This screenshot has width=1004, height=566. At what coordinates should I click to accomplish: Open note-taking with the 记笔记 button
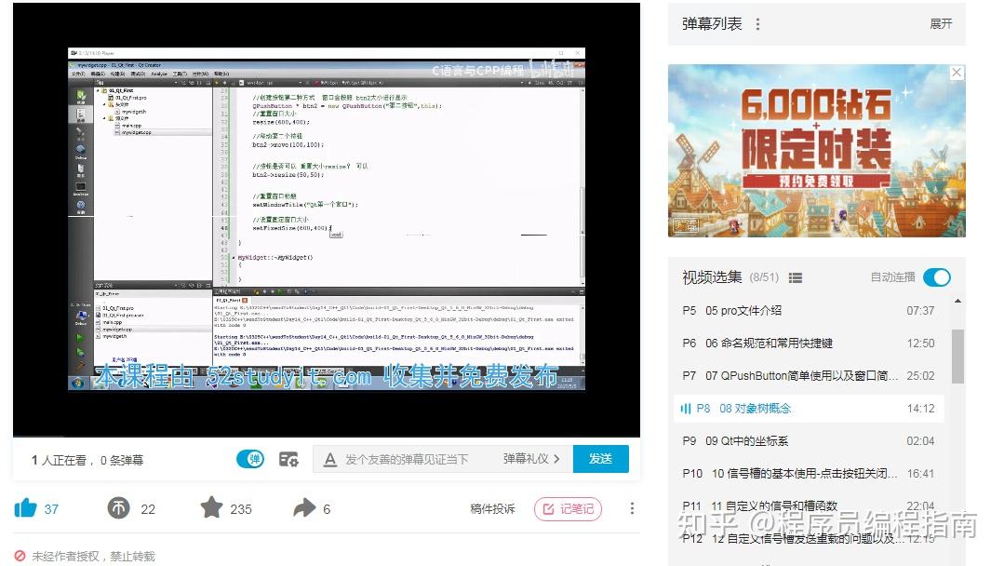[569, 508]
